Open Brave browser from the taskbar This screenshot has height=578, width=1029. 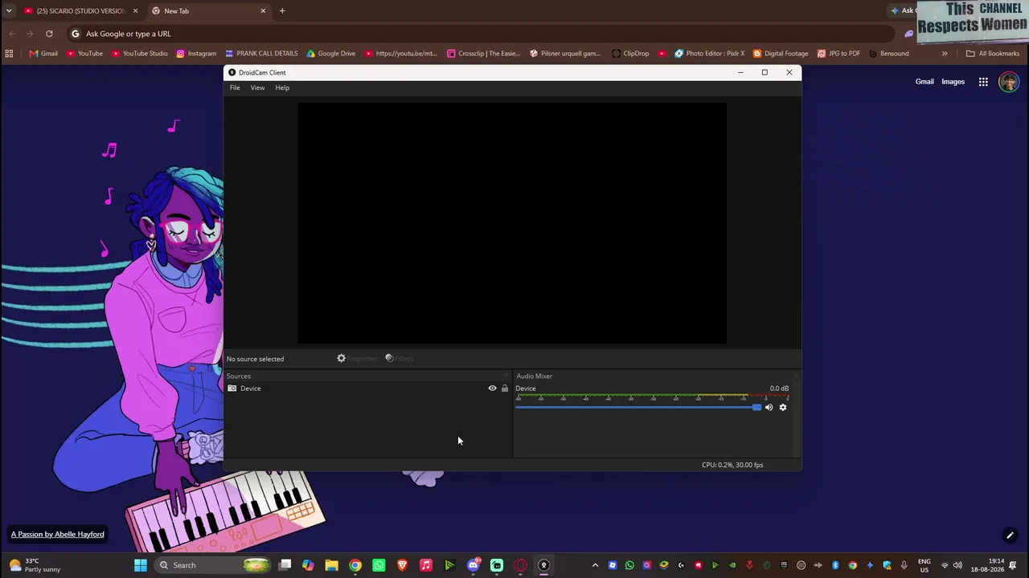tap(403, 565)
